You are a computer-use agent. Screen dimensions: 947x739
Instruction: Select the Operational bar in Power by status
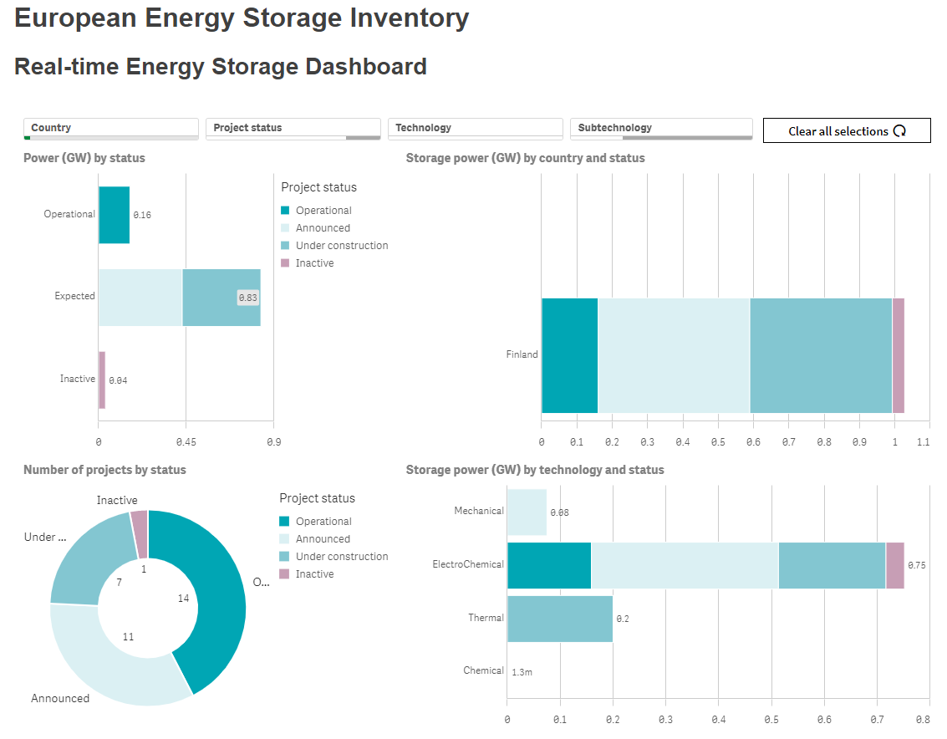(114, 215)
